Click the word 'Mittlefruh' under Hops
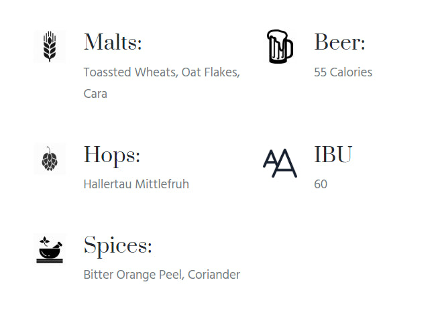 coord(162,184)
